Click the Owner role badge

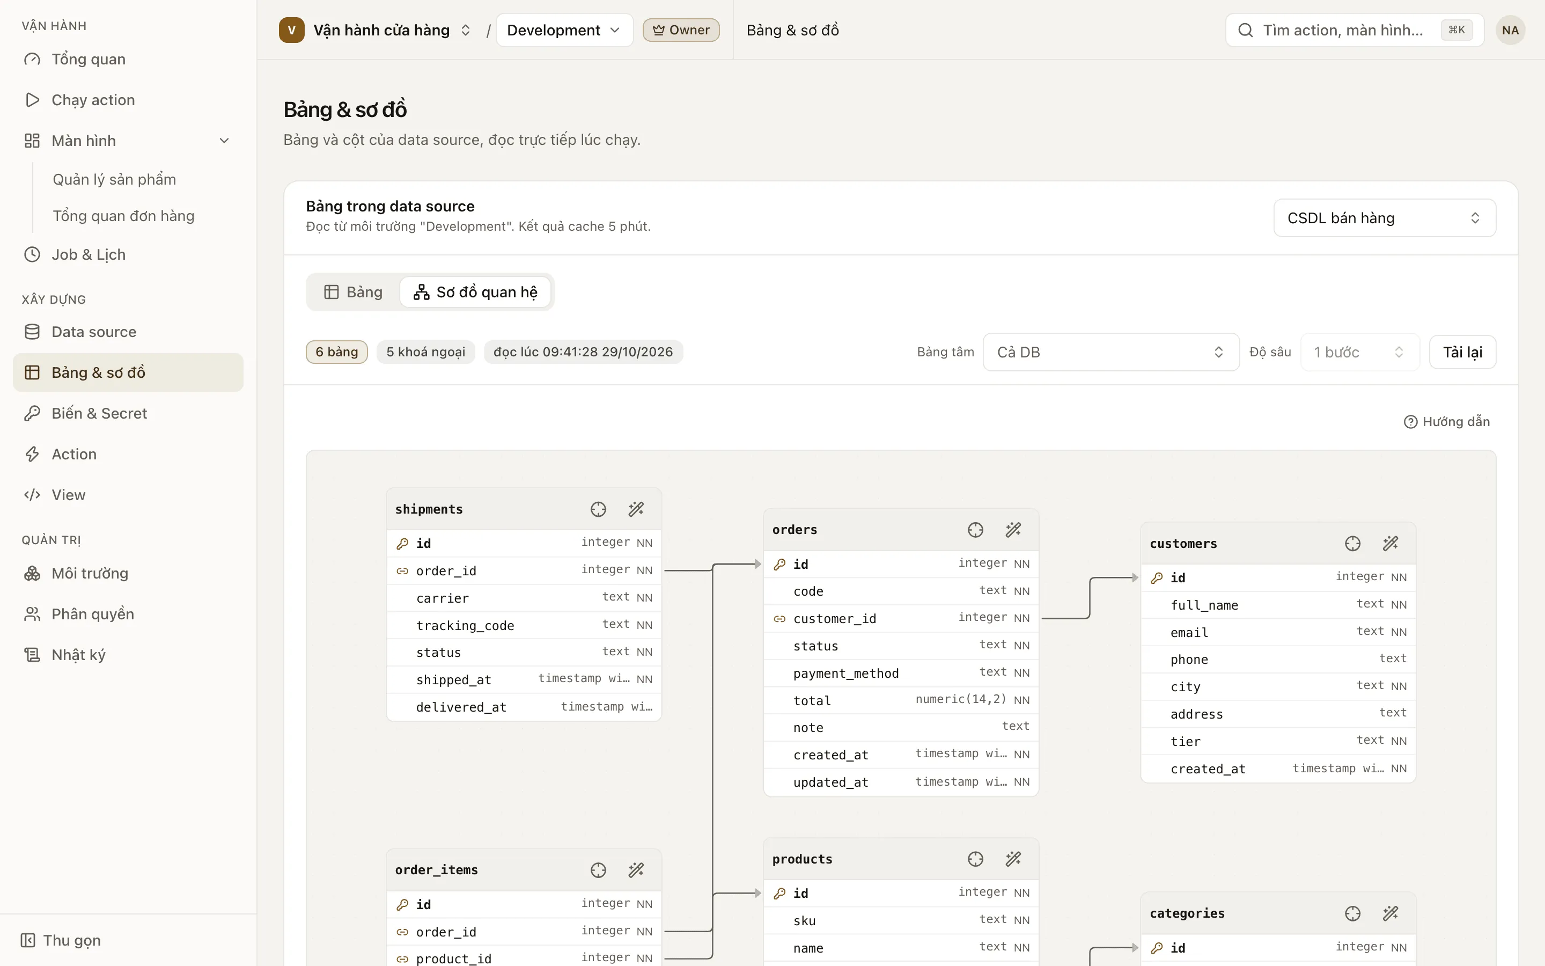[x=681, y=30]
